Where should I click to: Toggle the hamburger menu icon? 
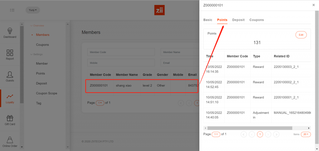point(12,10)
